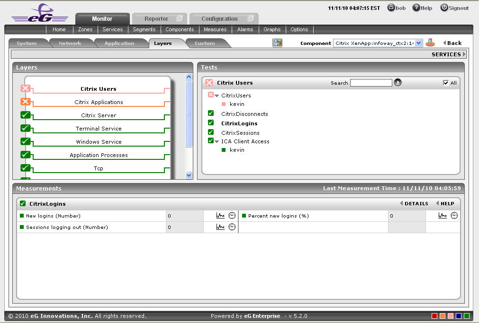Viewport: 479px width, 323px height.
Task: Switch to the Monitor tab
Action: click(102, 18)
